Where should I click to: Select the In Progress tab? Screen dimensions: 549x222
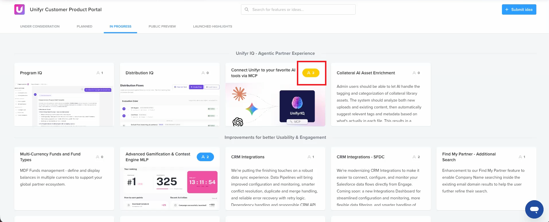(x=120, y=26)
